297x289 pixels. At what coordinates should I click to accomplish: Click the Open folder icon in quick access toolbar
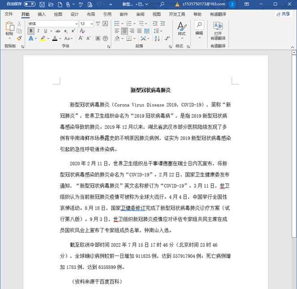tap(51, 4)
